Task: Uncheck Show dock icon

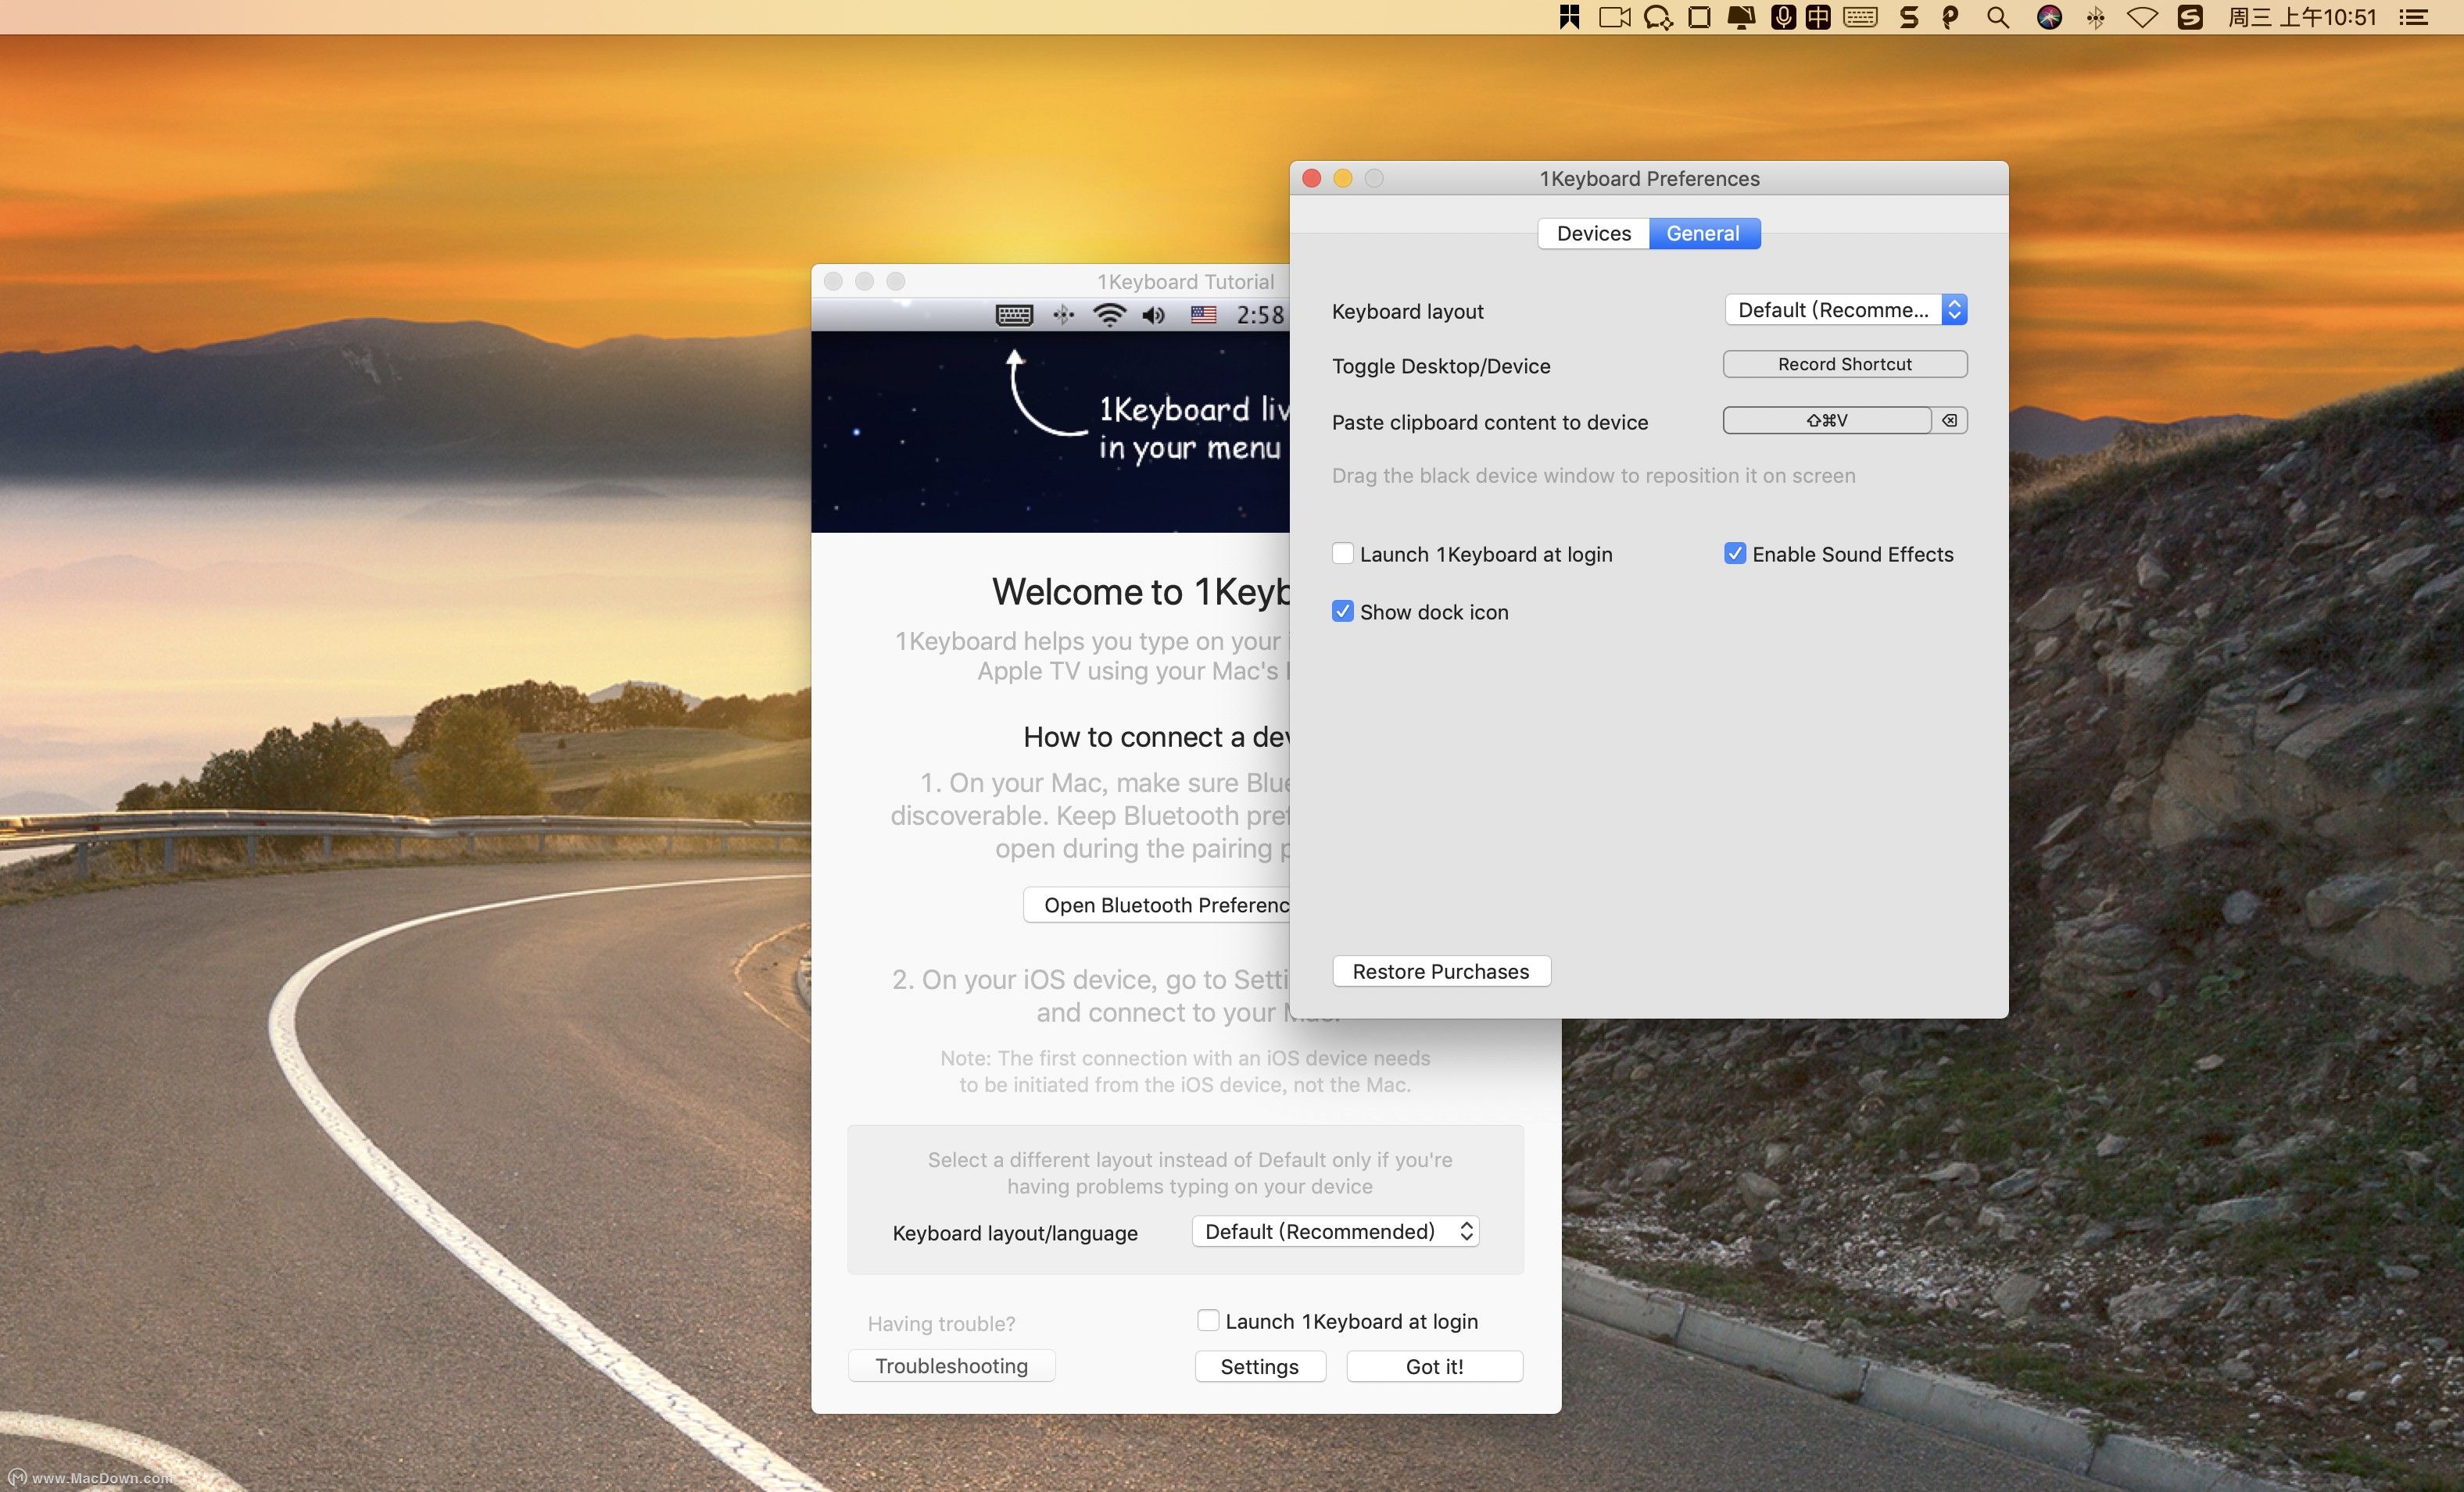Action: point(1343,612)
